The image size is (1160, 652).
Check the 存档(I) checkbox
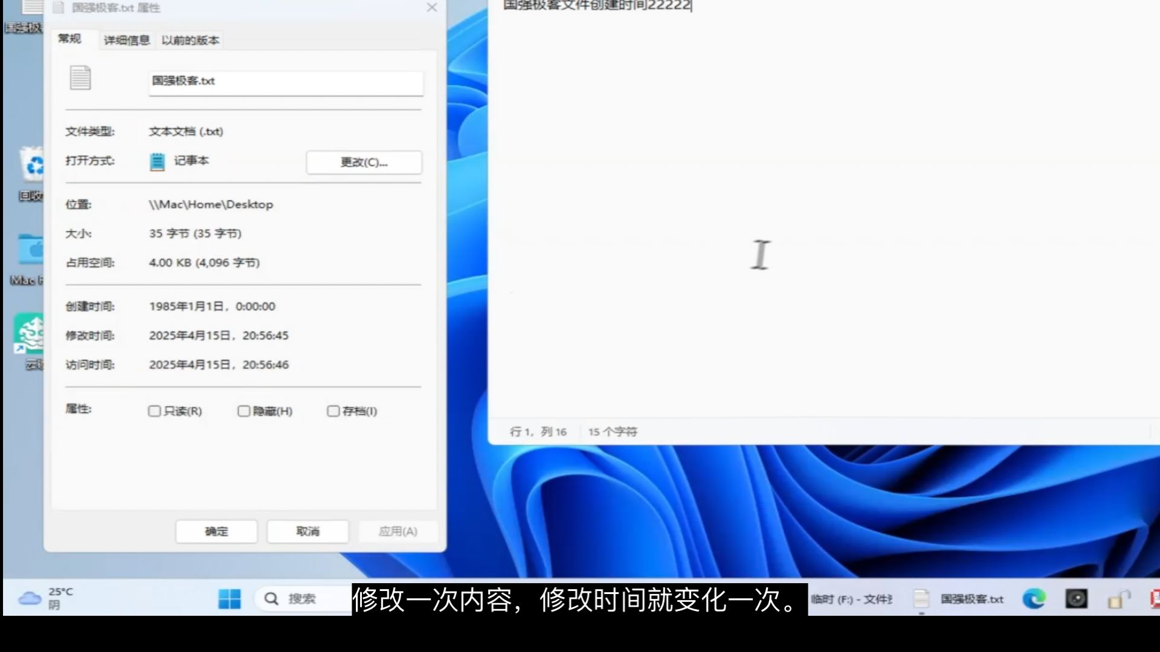[x=333, y=411]
